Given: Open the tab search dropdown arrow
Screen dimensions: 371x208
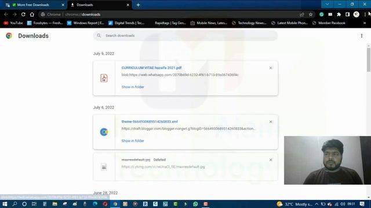Looking at the screenshot, I should coord(327,4).
